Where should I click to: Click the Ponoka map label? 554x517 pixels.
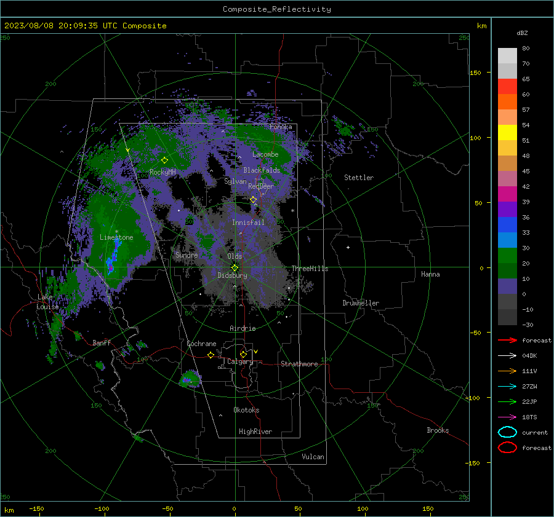click(x=281, y=127)
